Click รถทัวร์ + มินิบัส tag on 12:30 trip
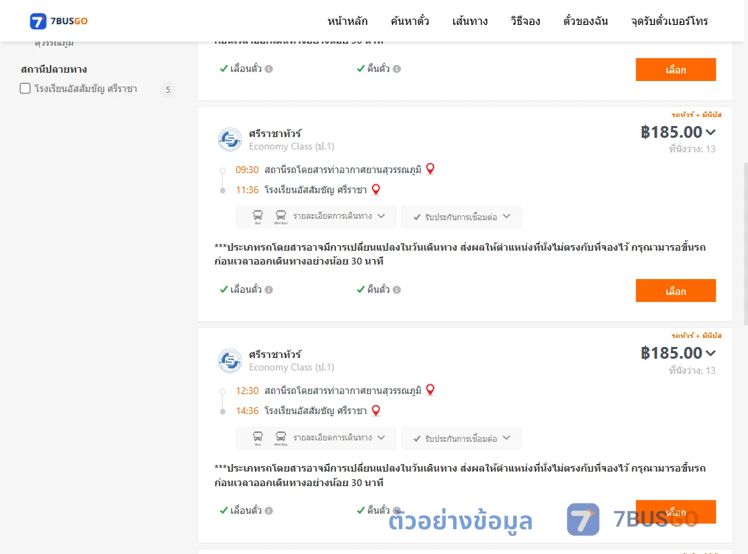Viewport: 748px width, 554px height. tap(697, 335)
